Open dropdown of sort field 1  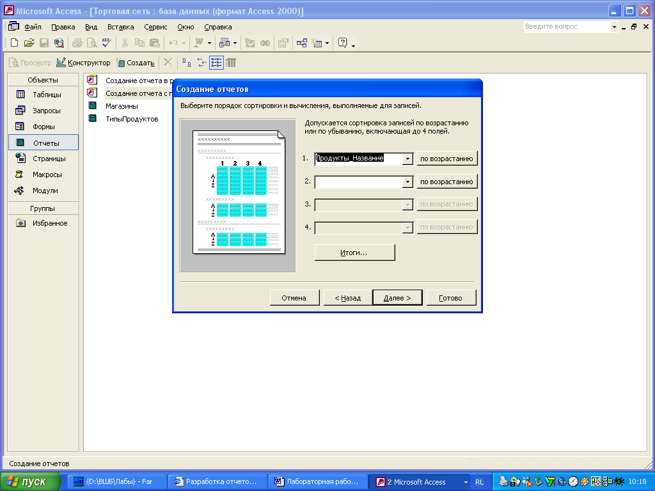point(407,159)
